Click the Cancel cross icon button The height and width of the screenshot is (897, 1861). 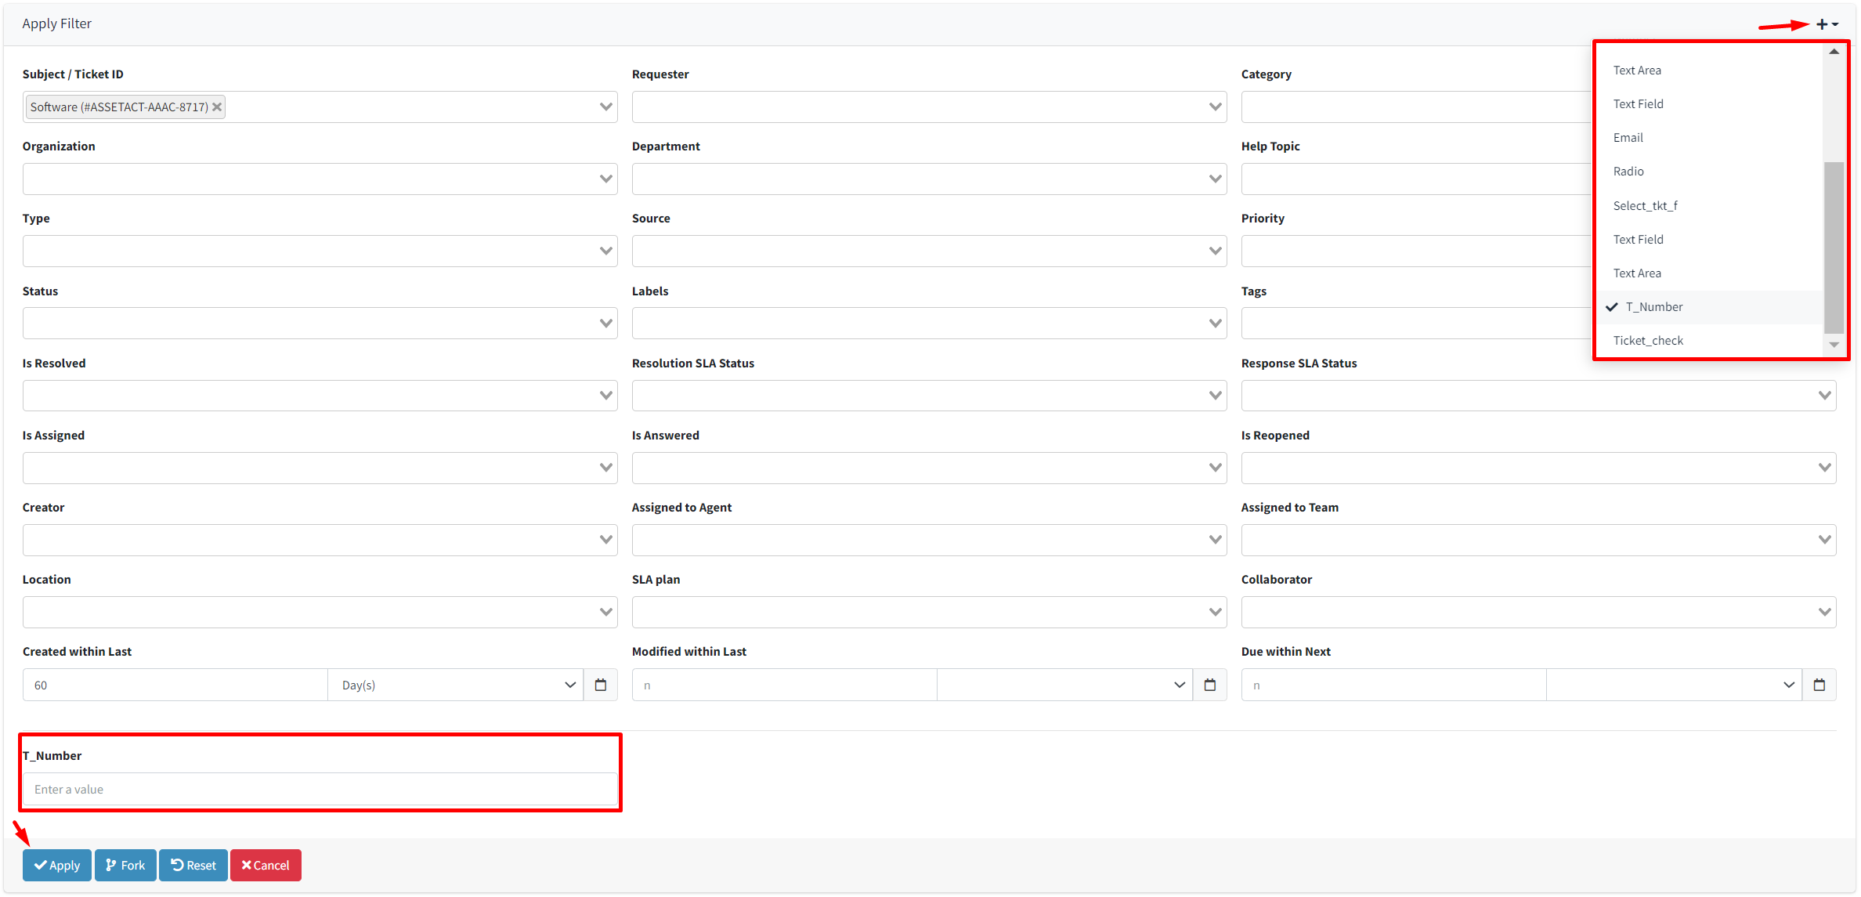[246, 865]
